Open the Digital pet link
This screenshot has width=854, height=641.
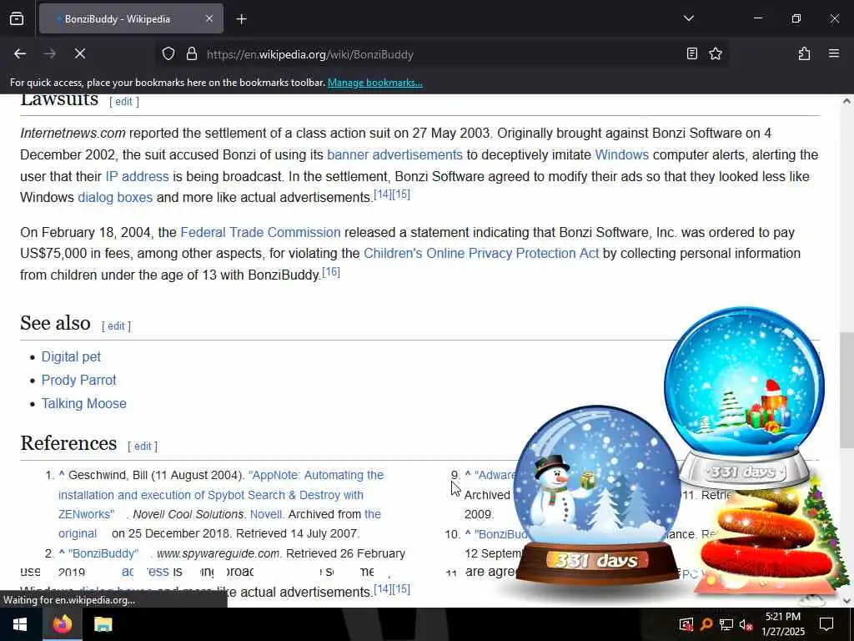pyautogui.click(x=71, y=357)
